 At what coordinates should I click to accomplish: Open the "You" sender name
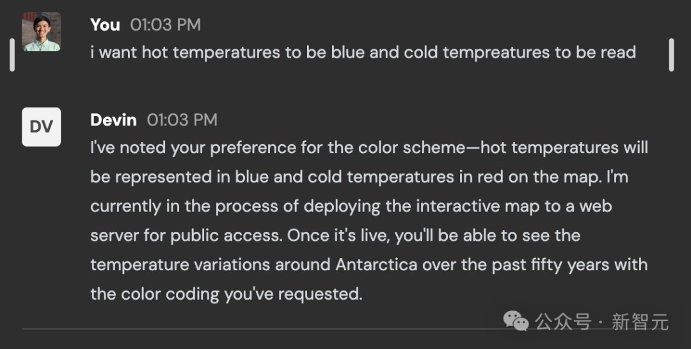tap(105, 25)
